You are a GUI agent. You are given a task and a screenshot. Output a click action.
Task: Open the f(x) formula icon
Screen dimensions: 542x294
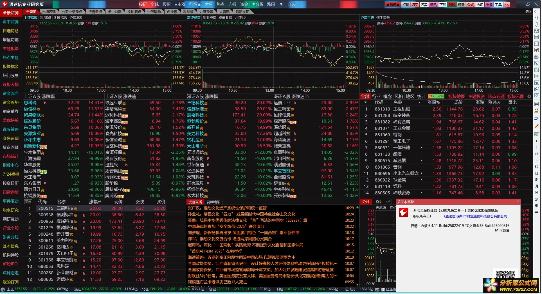(x=537, y=89)
